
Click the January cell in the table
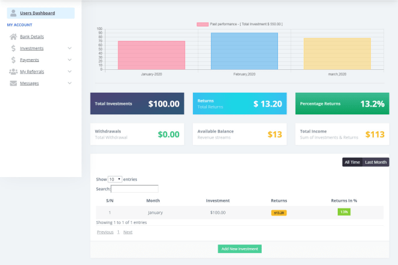(x=156, y=213)
